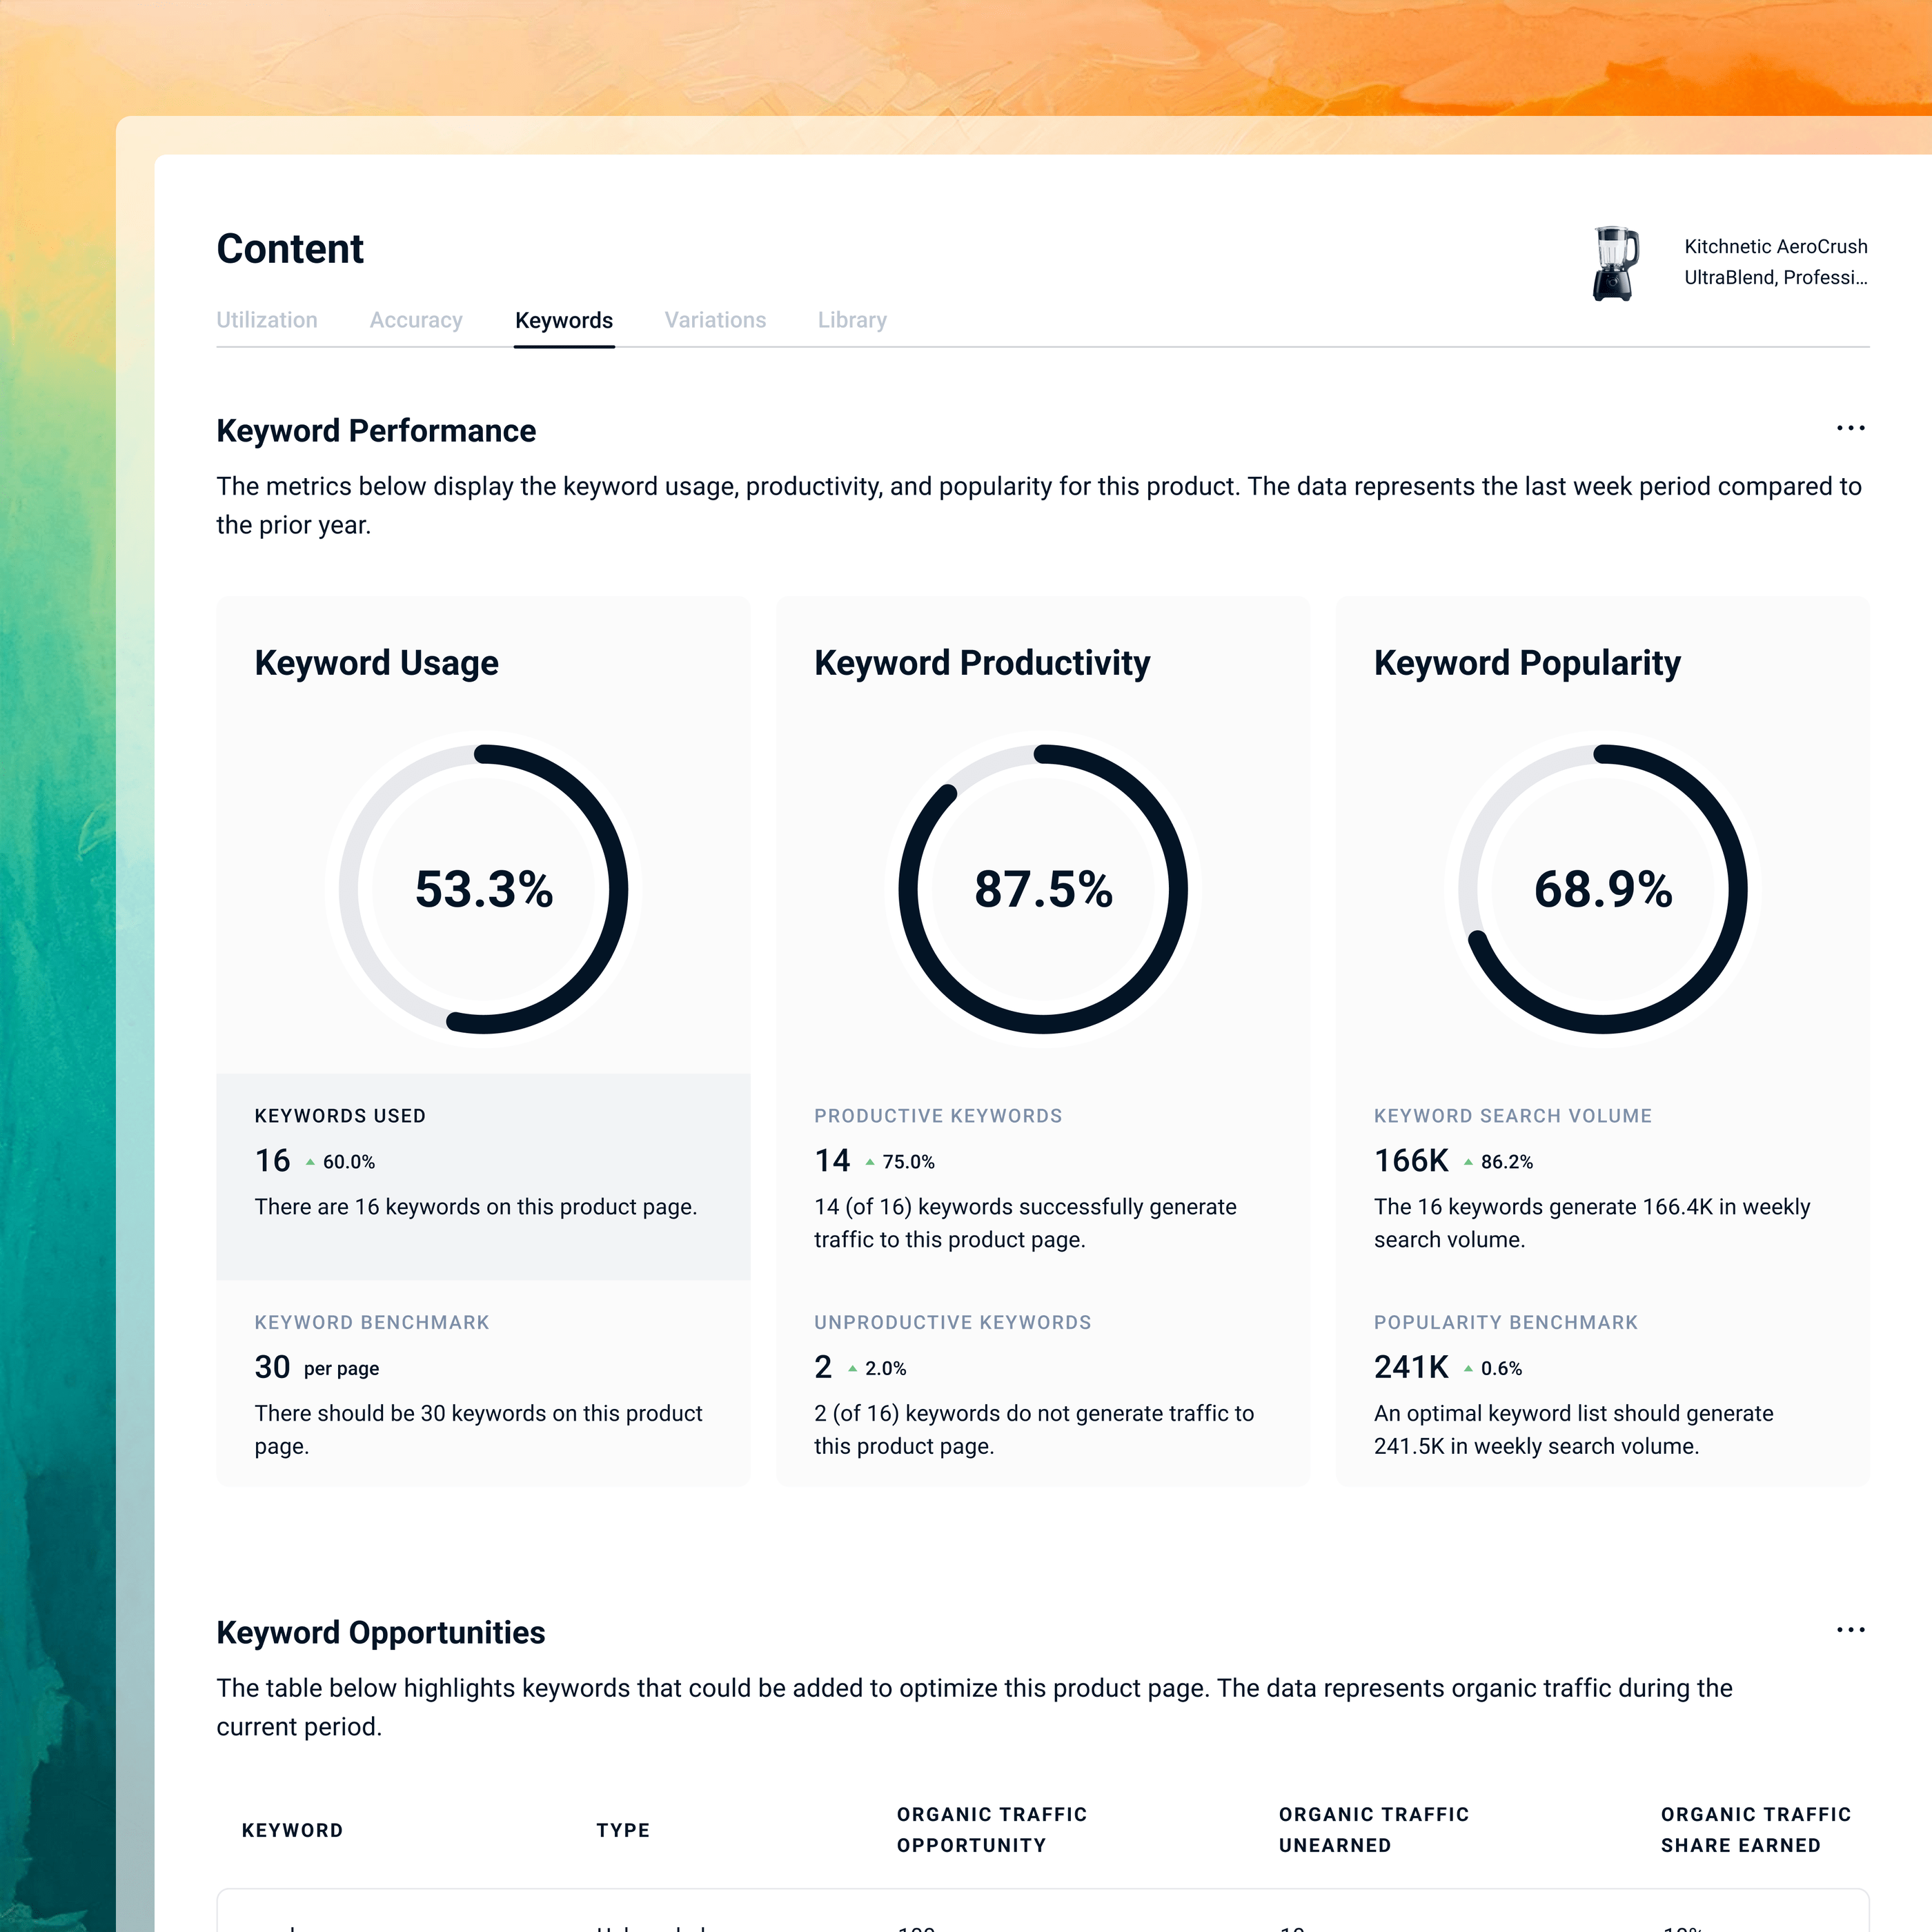Click the Keyword Opportunities section heading
Viewport: 1932px width, 1932px height.
tap(380, 1632)
